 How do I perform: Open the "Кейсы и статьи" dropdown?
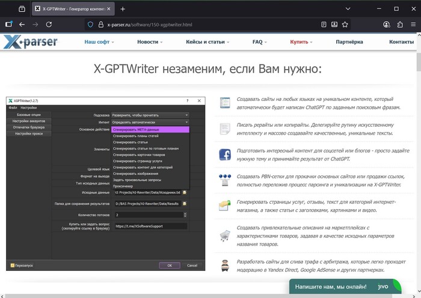208,42
